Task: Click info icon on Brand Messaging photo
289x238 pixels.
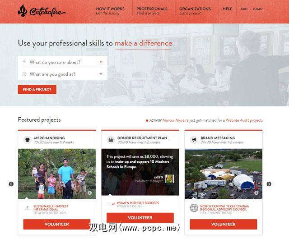Action: [x=256, y=193]
